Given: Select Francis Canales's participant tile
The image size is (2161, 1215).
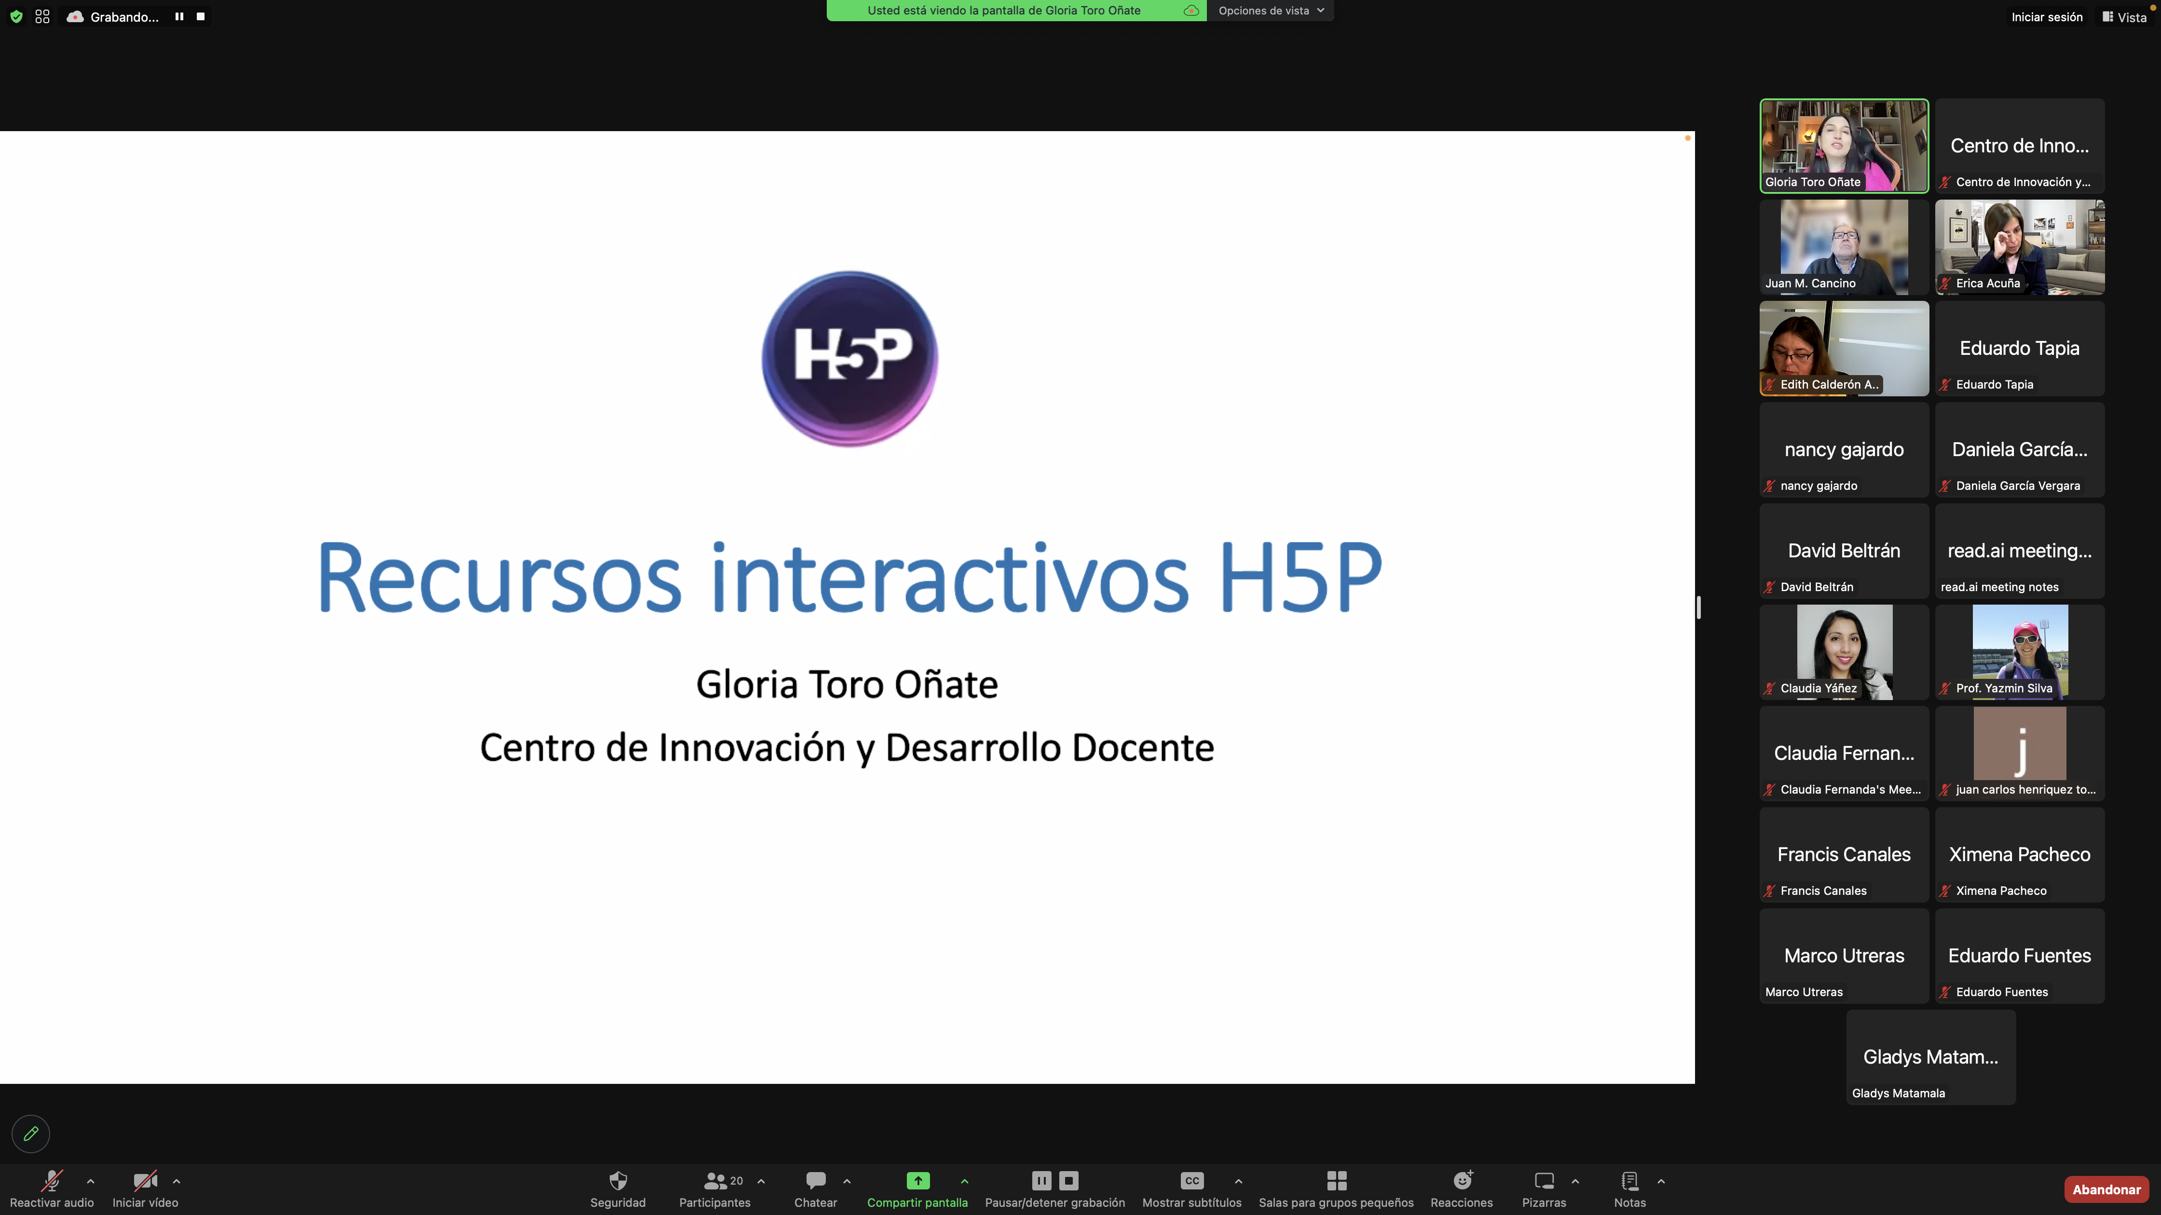Looking at the screenshot, I should [1844, 855].
